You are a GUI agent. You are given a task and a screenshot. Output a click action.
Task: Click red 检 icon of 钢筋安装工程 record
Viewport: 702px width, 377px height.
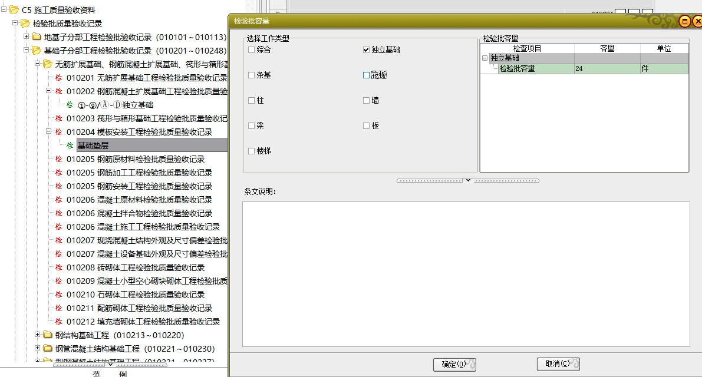59,186
